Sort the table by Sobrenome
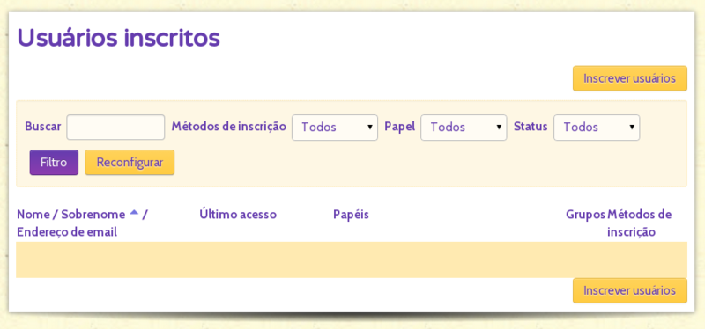Viewport: 705px width, 329px height. pyautogui.click(x=93, y=215)
